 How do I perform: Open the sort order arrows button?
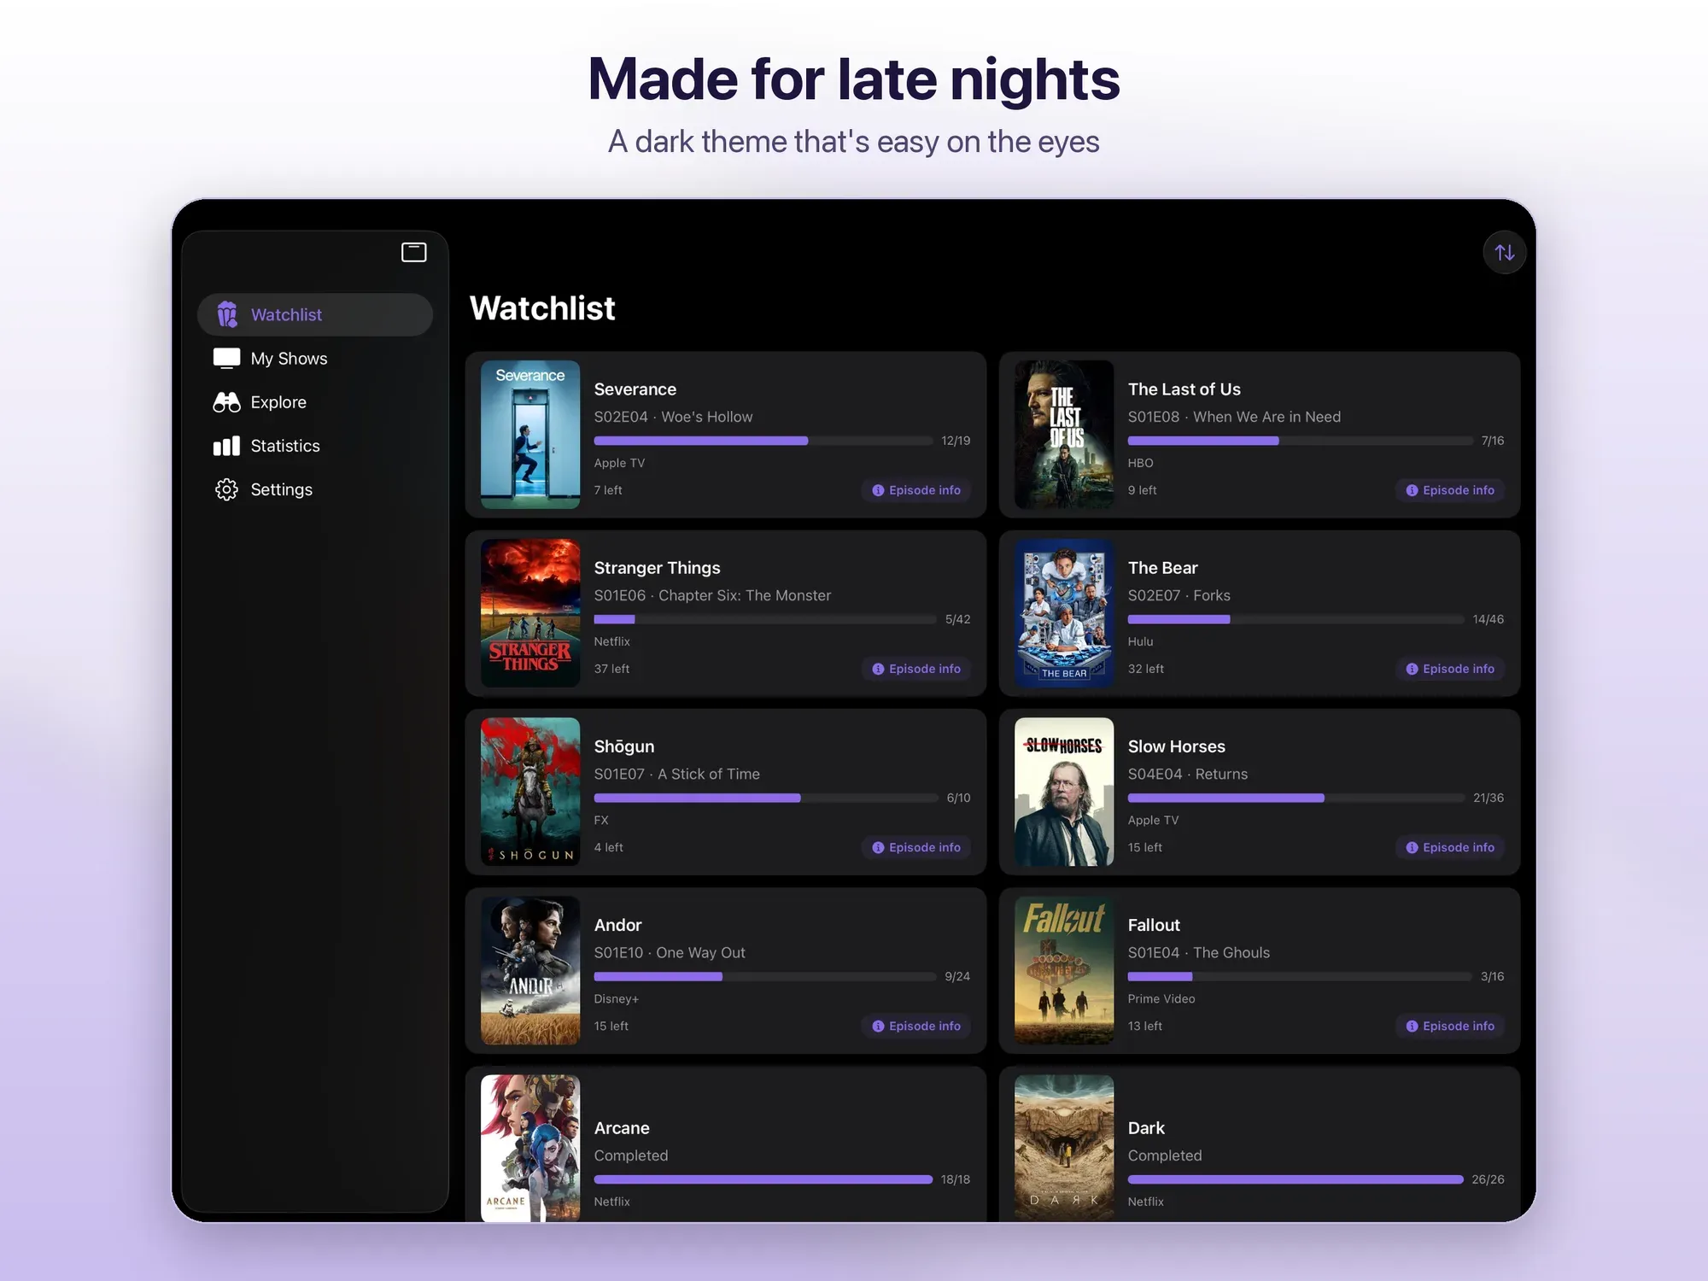[1505, 252]
